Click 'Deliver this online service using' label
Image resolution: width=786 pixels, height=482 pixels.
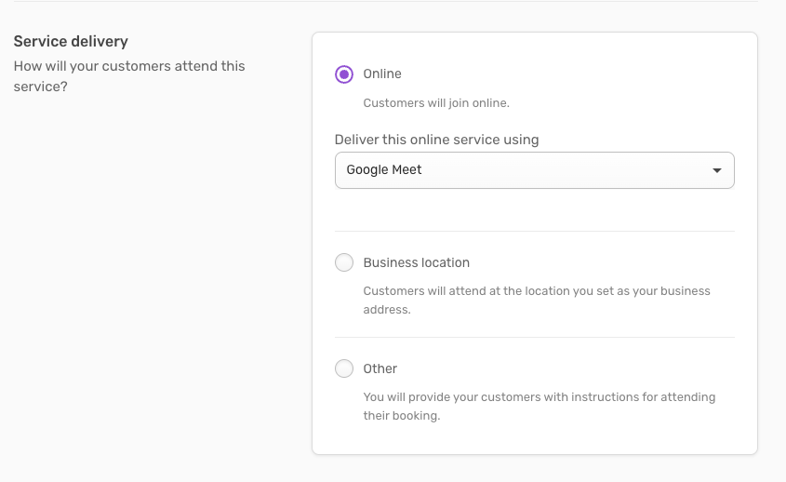(436, 140)
